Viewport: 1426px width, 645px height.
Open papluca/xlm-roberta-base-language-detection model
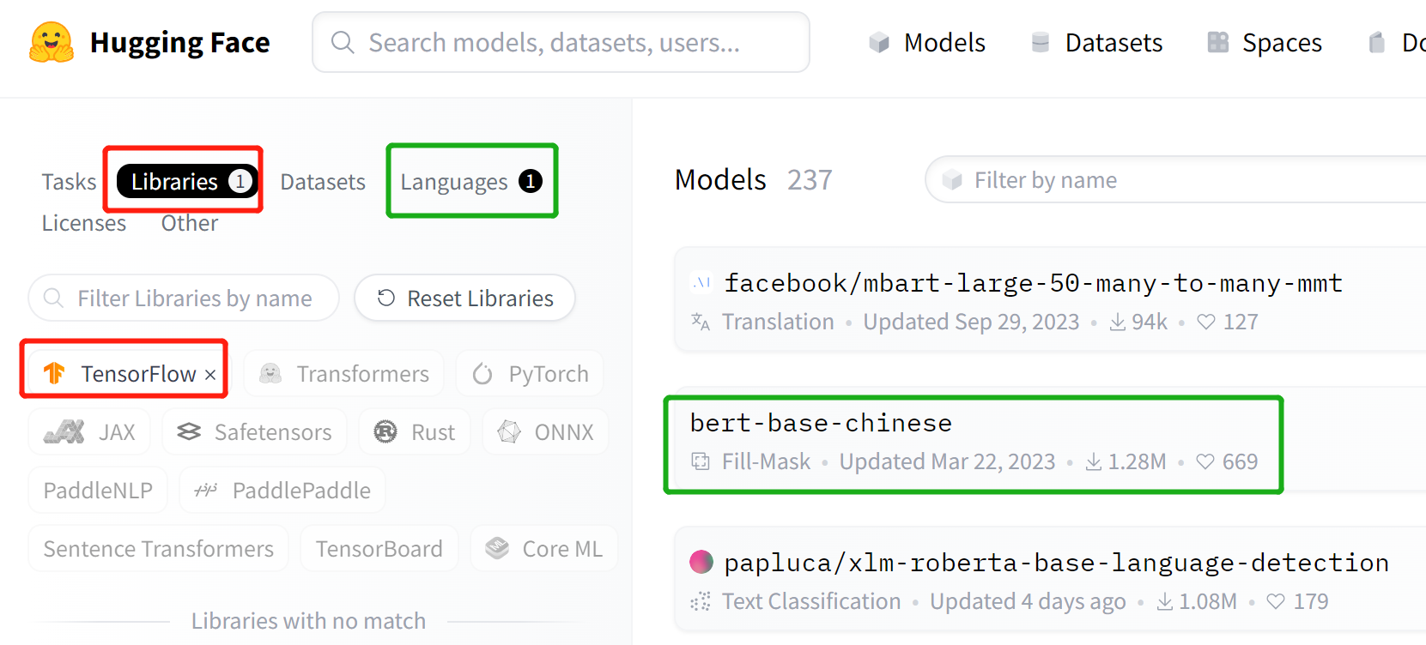coord(1057,563)
